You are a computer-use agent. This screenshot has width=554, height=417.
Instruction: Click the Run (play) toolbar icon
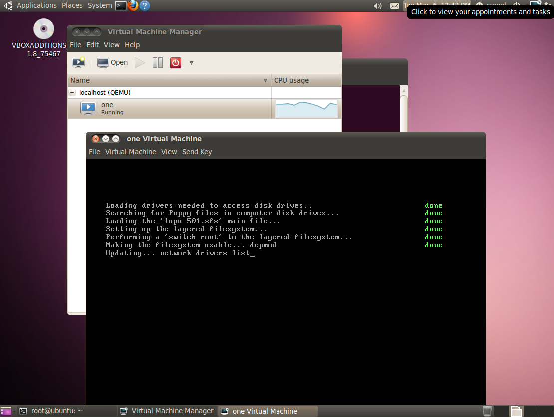point(140,62)
